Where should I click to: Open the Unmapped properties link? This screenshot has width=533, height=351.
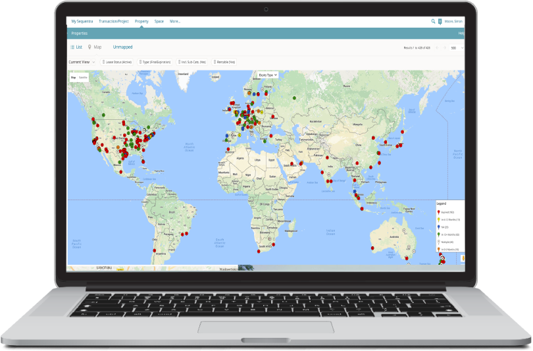coord(122,47)
